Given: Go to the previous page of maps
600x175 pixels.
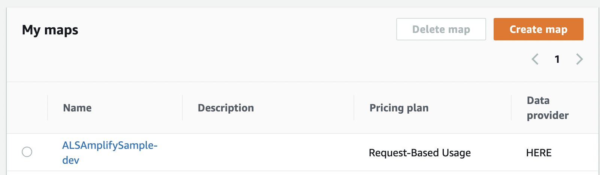Looking at the screenshot, I should [x=535, y=59].
